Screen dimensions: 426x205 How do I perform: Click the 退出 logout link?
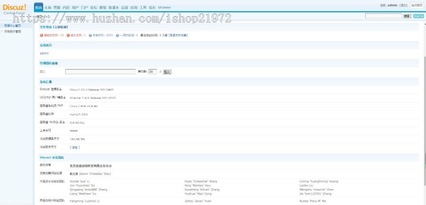[403, 5]
